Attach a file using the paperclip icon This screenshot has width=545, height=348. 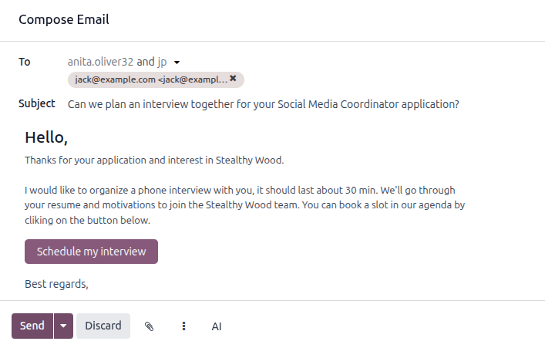[150, 326]
